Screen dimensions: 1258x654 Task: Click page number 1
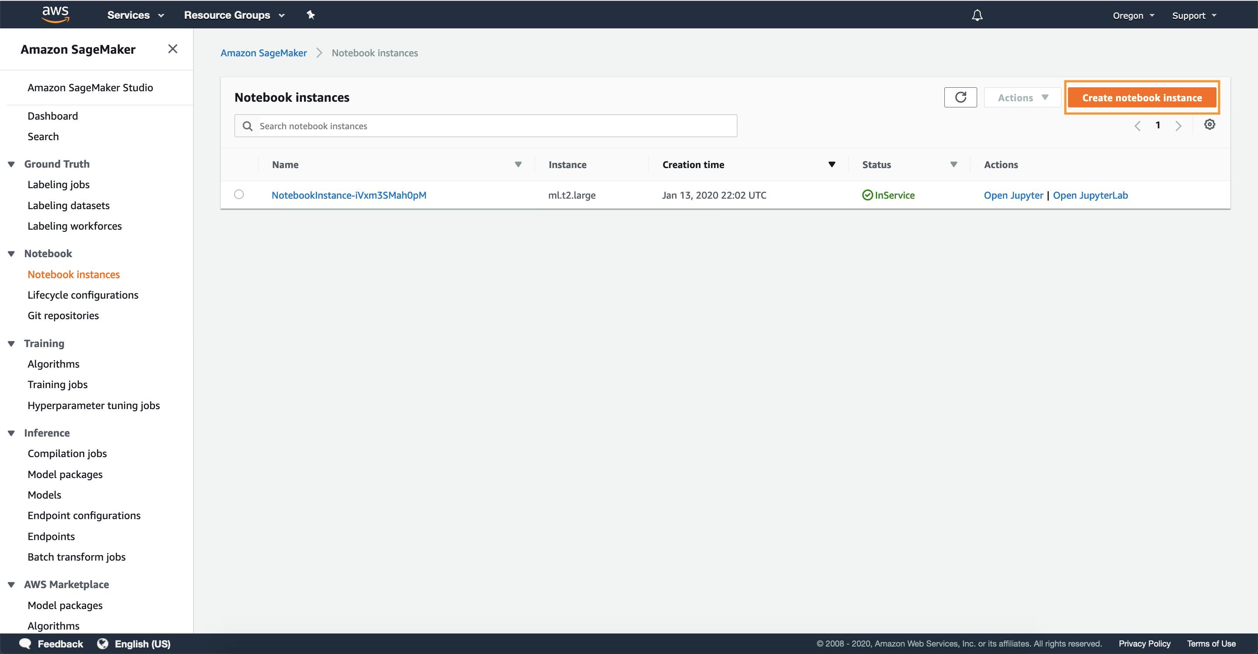[x=1158, y=125]
